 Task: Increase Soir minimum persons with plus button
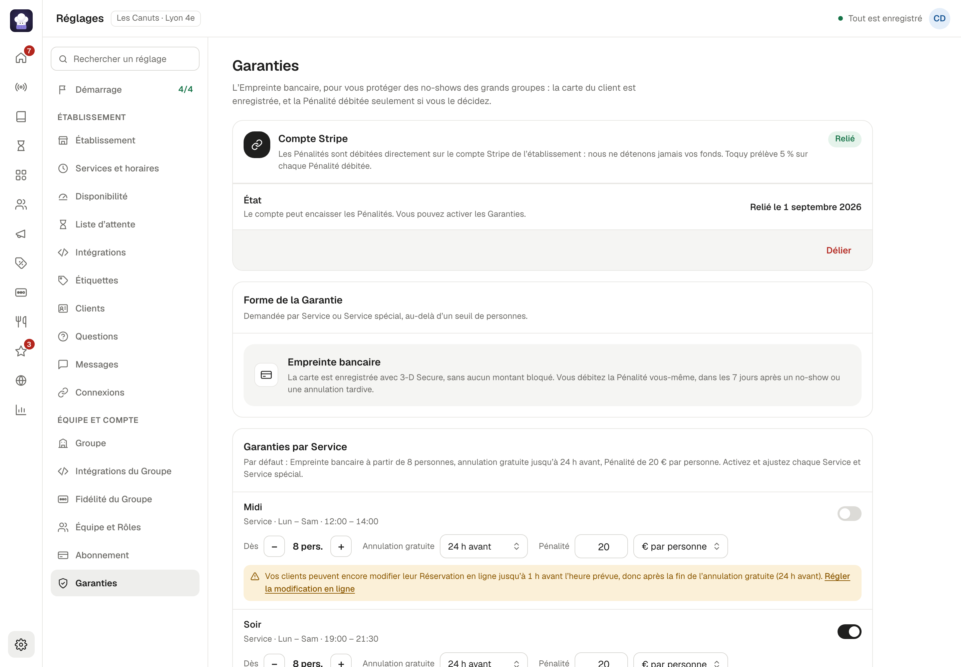[x=341, y=661]
